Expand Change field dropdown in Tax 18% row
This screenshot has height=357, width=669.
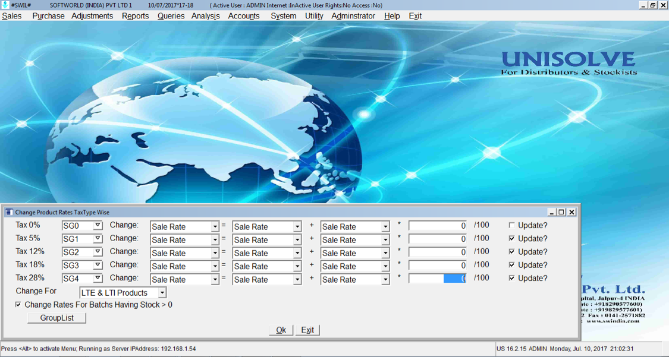coord(215,267)
